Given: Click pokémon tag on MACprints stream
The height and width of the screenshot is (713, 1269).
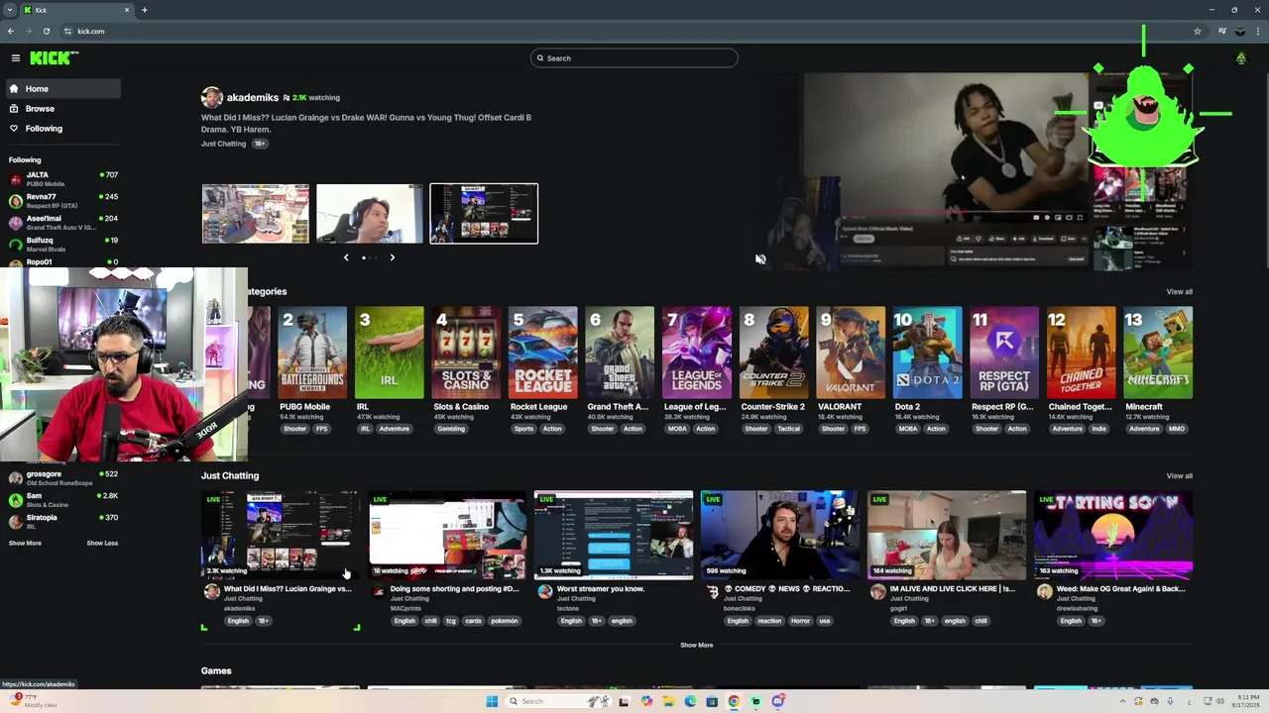Looking at the screenshot, I should tap(505, 621).
